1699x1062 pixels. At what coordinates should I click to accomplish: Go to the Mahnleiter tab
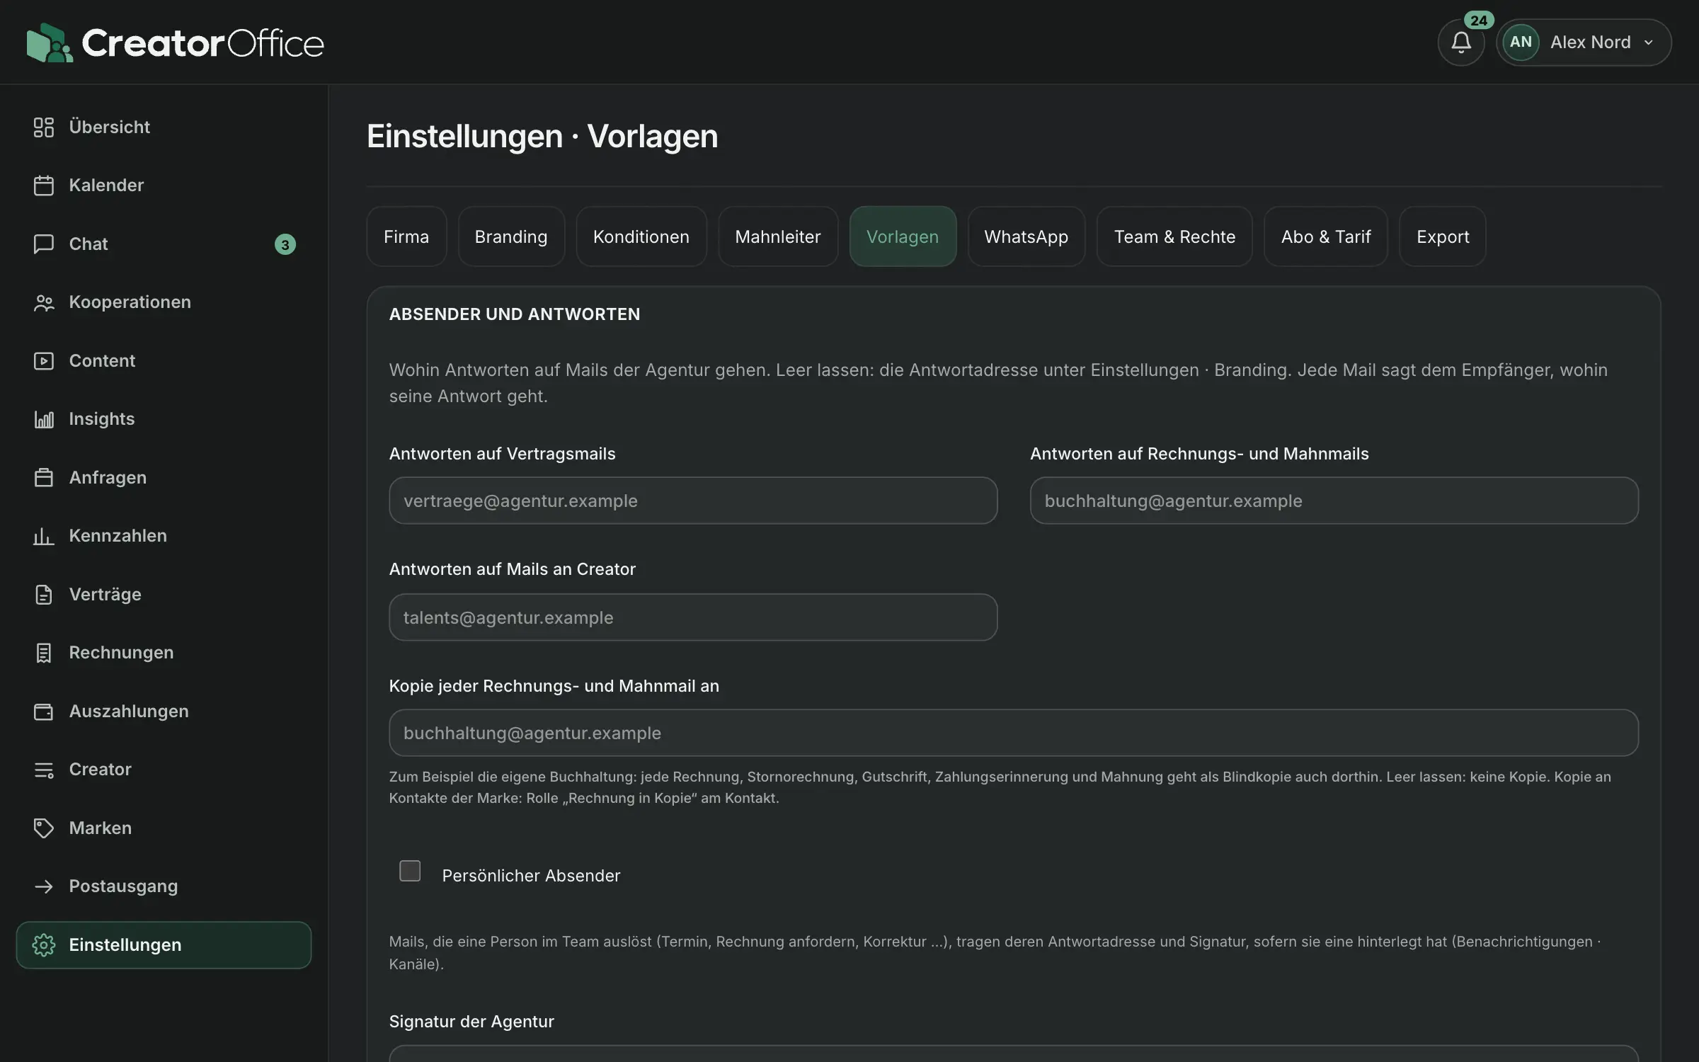(x=778, y=236)
